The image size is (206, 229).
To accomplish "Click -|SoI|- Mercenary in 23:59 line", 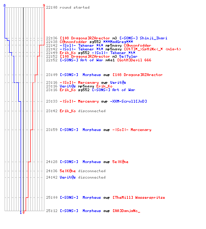I will click(x=132, y=130).
